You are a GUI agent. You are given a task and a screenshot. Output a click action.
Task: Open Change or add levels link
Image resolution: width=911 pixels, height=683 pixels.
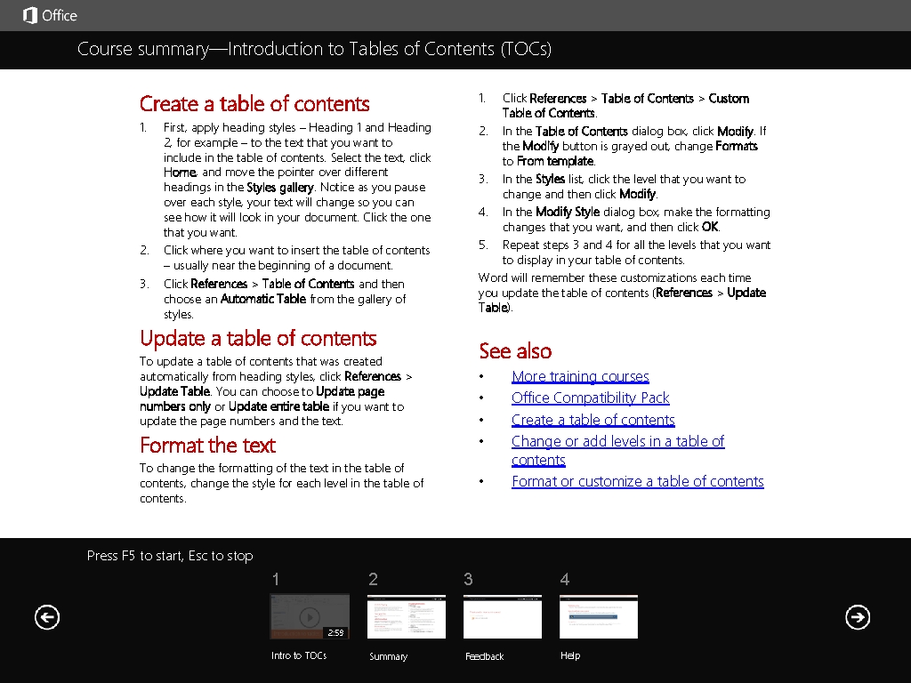click(617, 450)
